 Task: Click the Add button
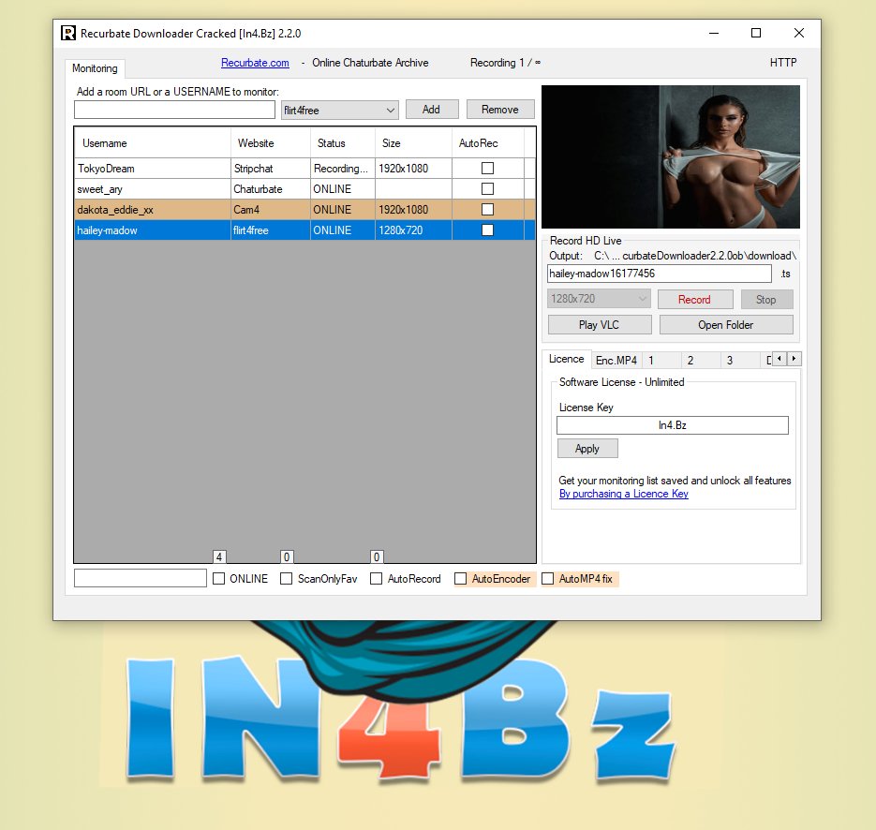point(431,110)
